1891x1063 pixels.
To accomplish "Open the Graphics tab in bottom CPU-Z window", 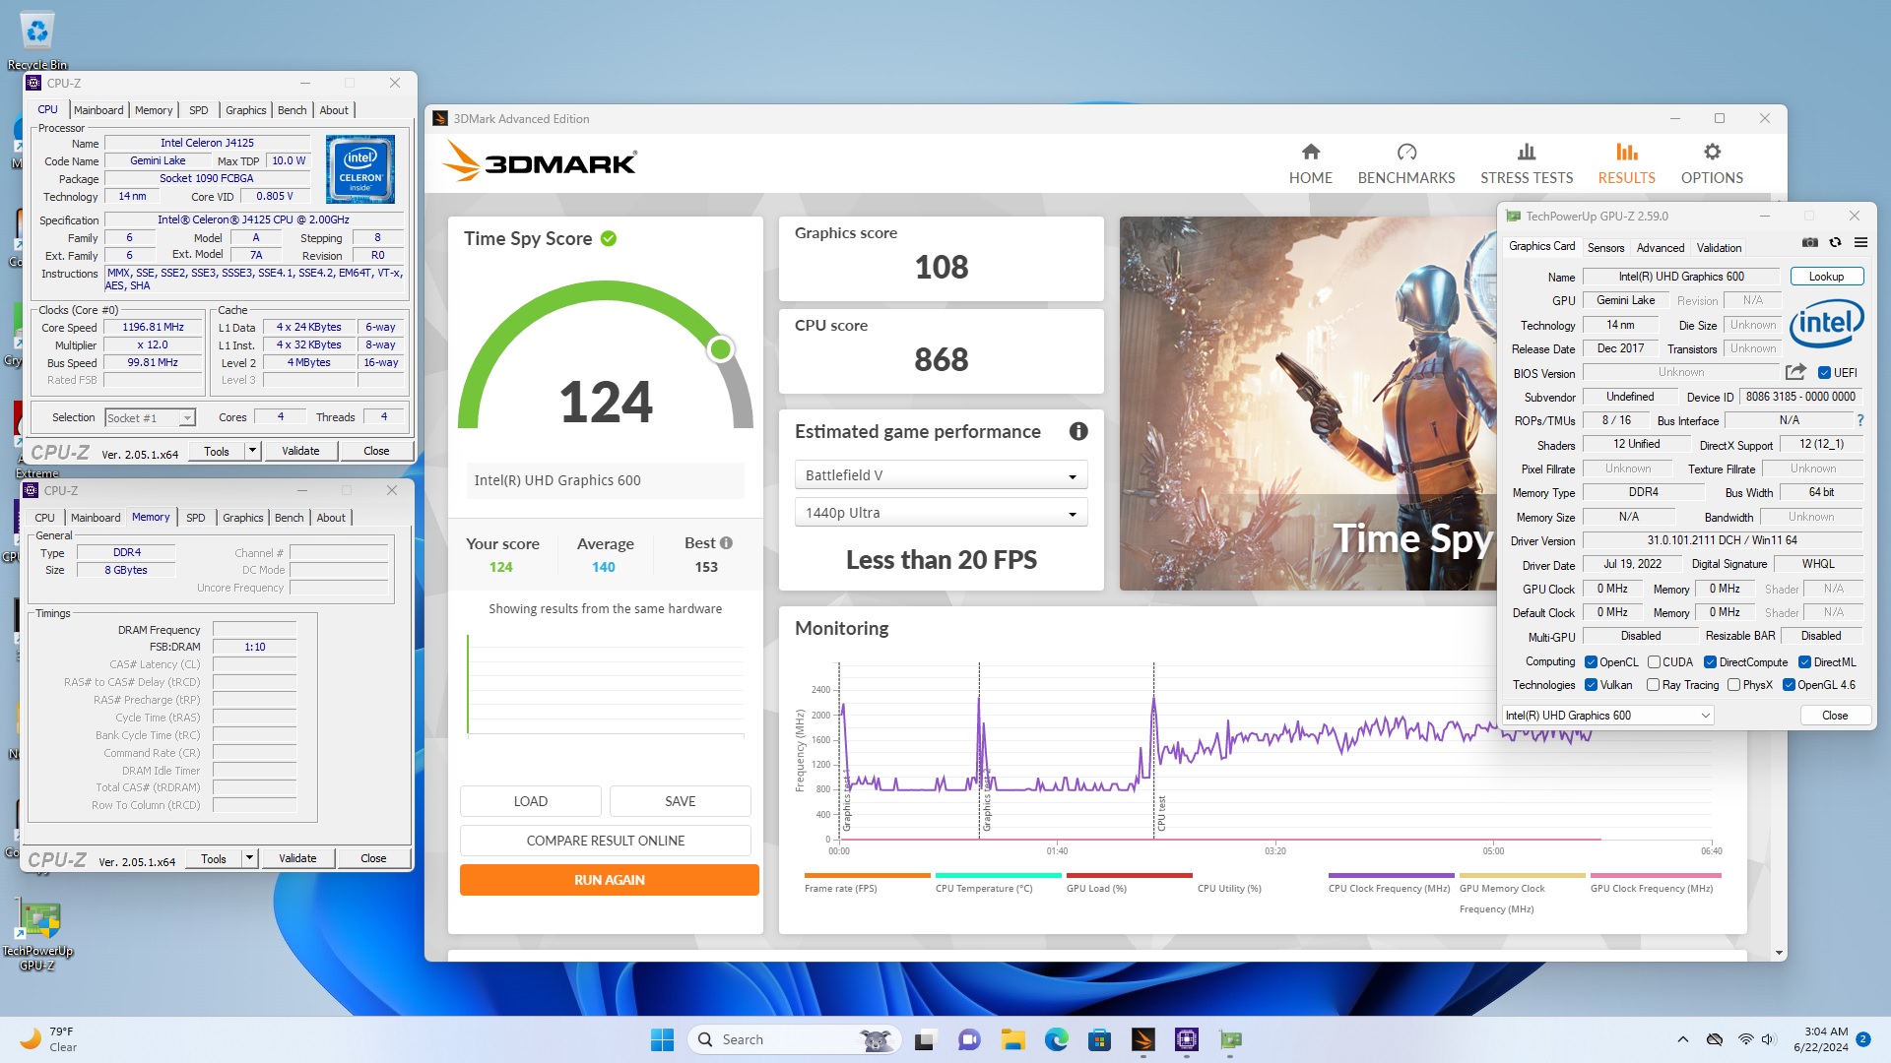I will [243, 518].
